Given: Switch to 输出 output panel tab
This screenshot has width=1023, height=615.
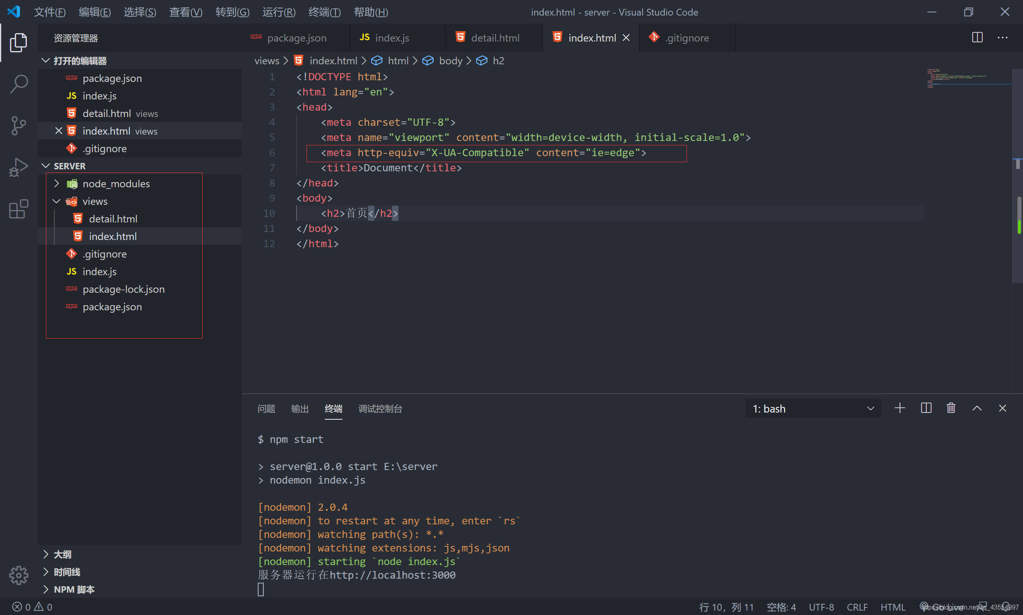Looking at the screenshot, I should pyautogui.click(x=300, y=409).
